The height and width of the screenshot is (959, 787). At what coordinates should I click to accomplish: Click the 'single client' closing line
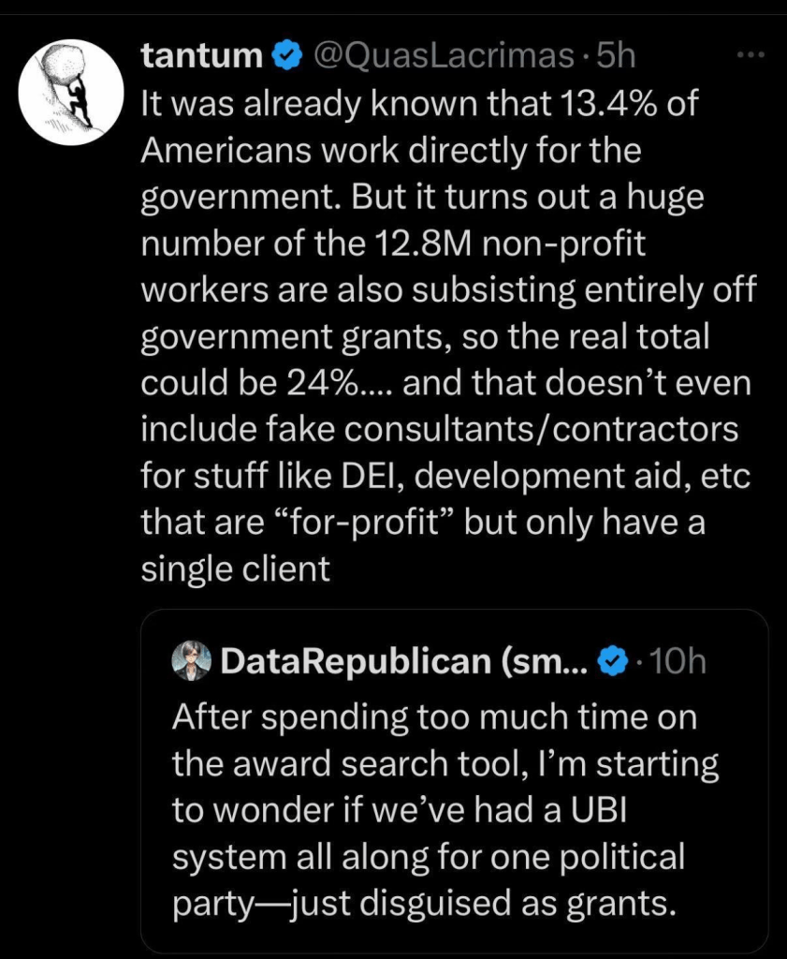[x=235, y=569]
